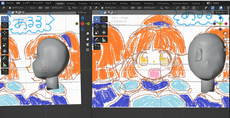Screen dimensions: 230x118
Task: Switch to the Shading workspace tab
Action: (124, 3)
